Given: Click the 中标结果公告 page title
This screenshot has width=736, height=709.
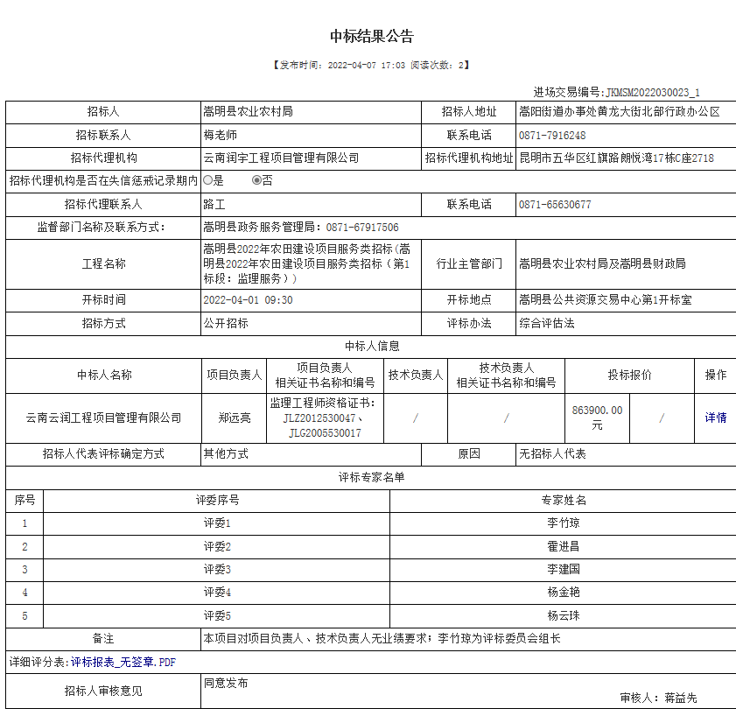Looking at the screenshot, I should [x=371, y=36].
